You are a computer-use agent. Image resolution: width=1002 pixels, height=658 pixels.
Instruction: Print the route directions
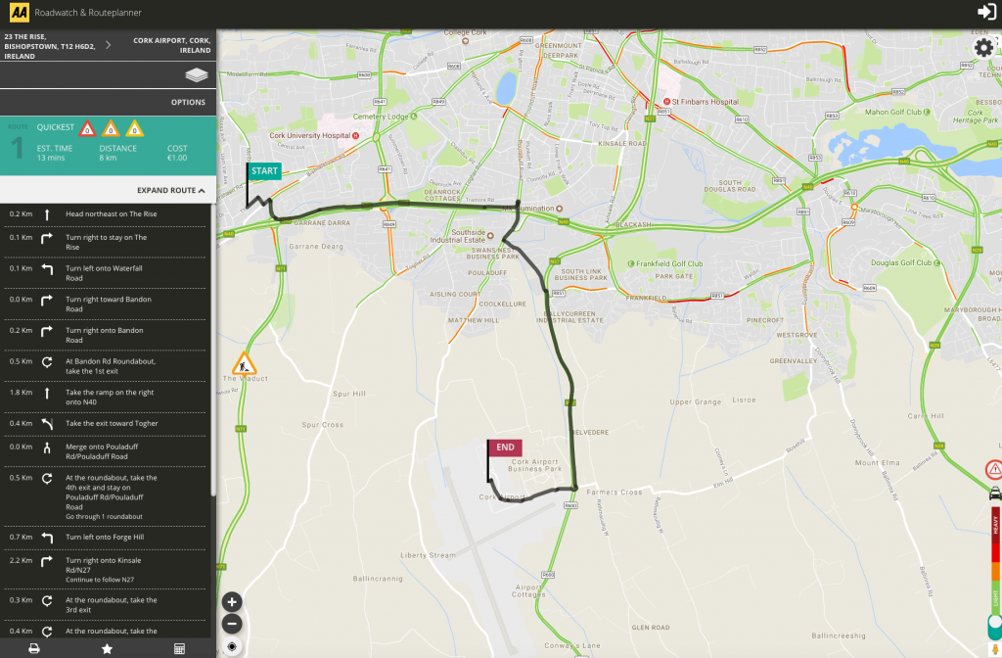pyautogui.click(x=34, y=648)
